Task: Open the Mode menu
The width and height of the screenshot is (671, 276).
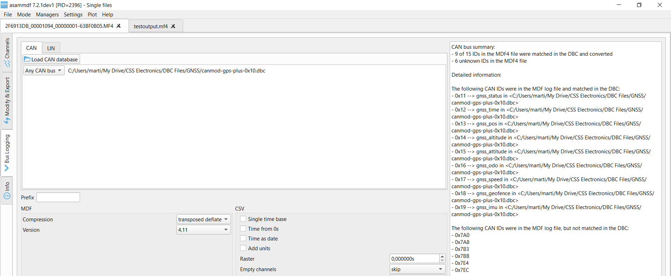Action: point(24,15)
